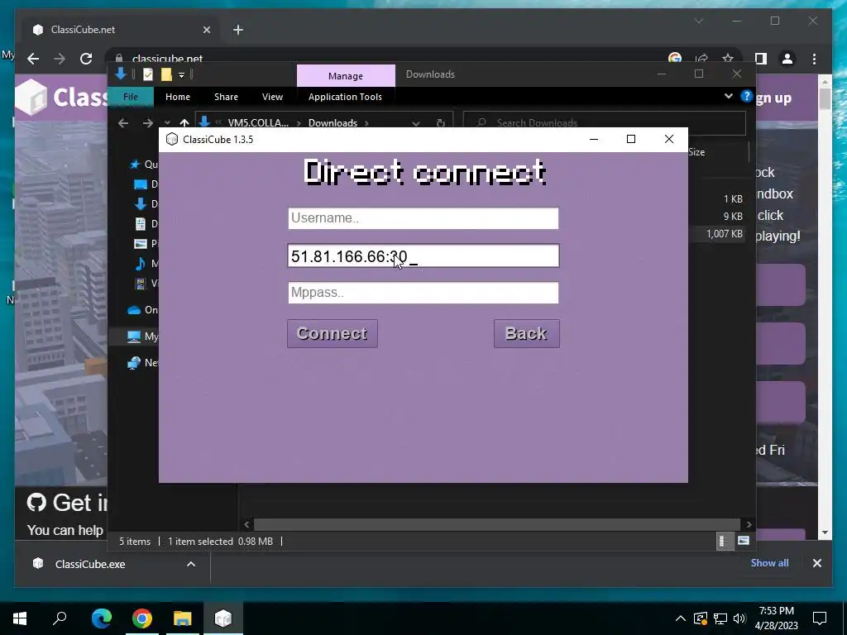Click the IP address field containing 51.81.166.66

[423, 256]
